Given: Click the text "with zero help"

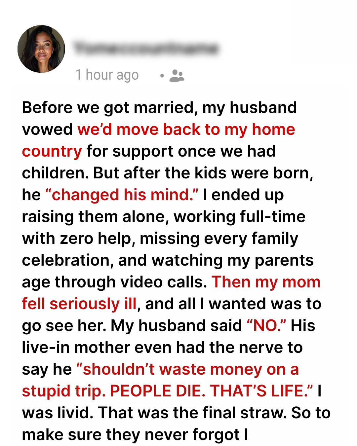Looking at the screenshot, I should (79, 239).
